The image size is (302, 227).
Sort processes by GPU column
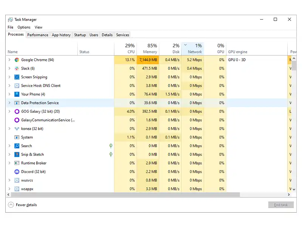tap(215, 49)
